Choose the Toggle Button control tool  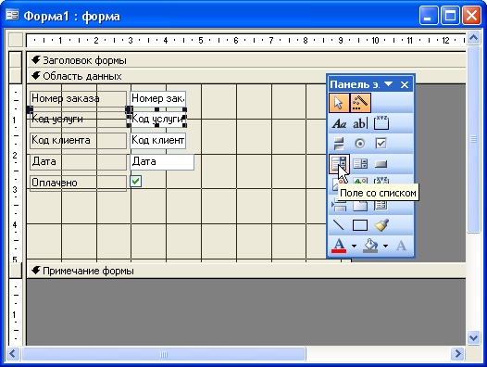coord(339,144)
